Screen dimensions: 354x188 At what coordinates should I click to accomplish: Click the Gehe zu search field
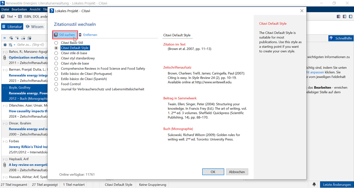pos(30,45)
